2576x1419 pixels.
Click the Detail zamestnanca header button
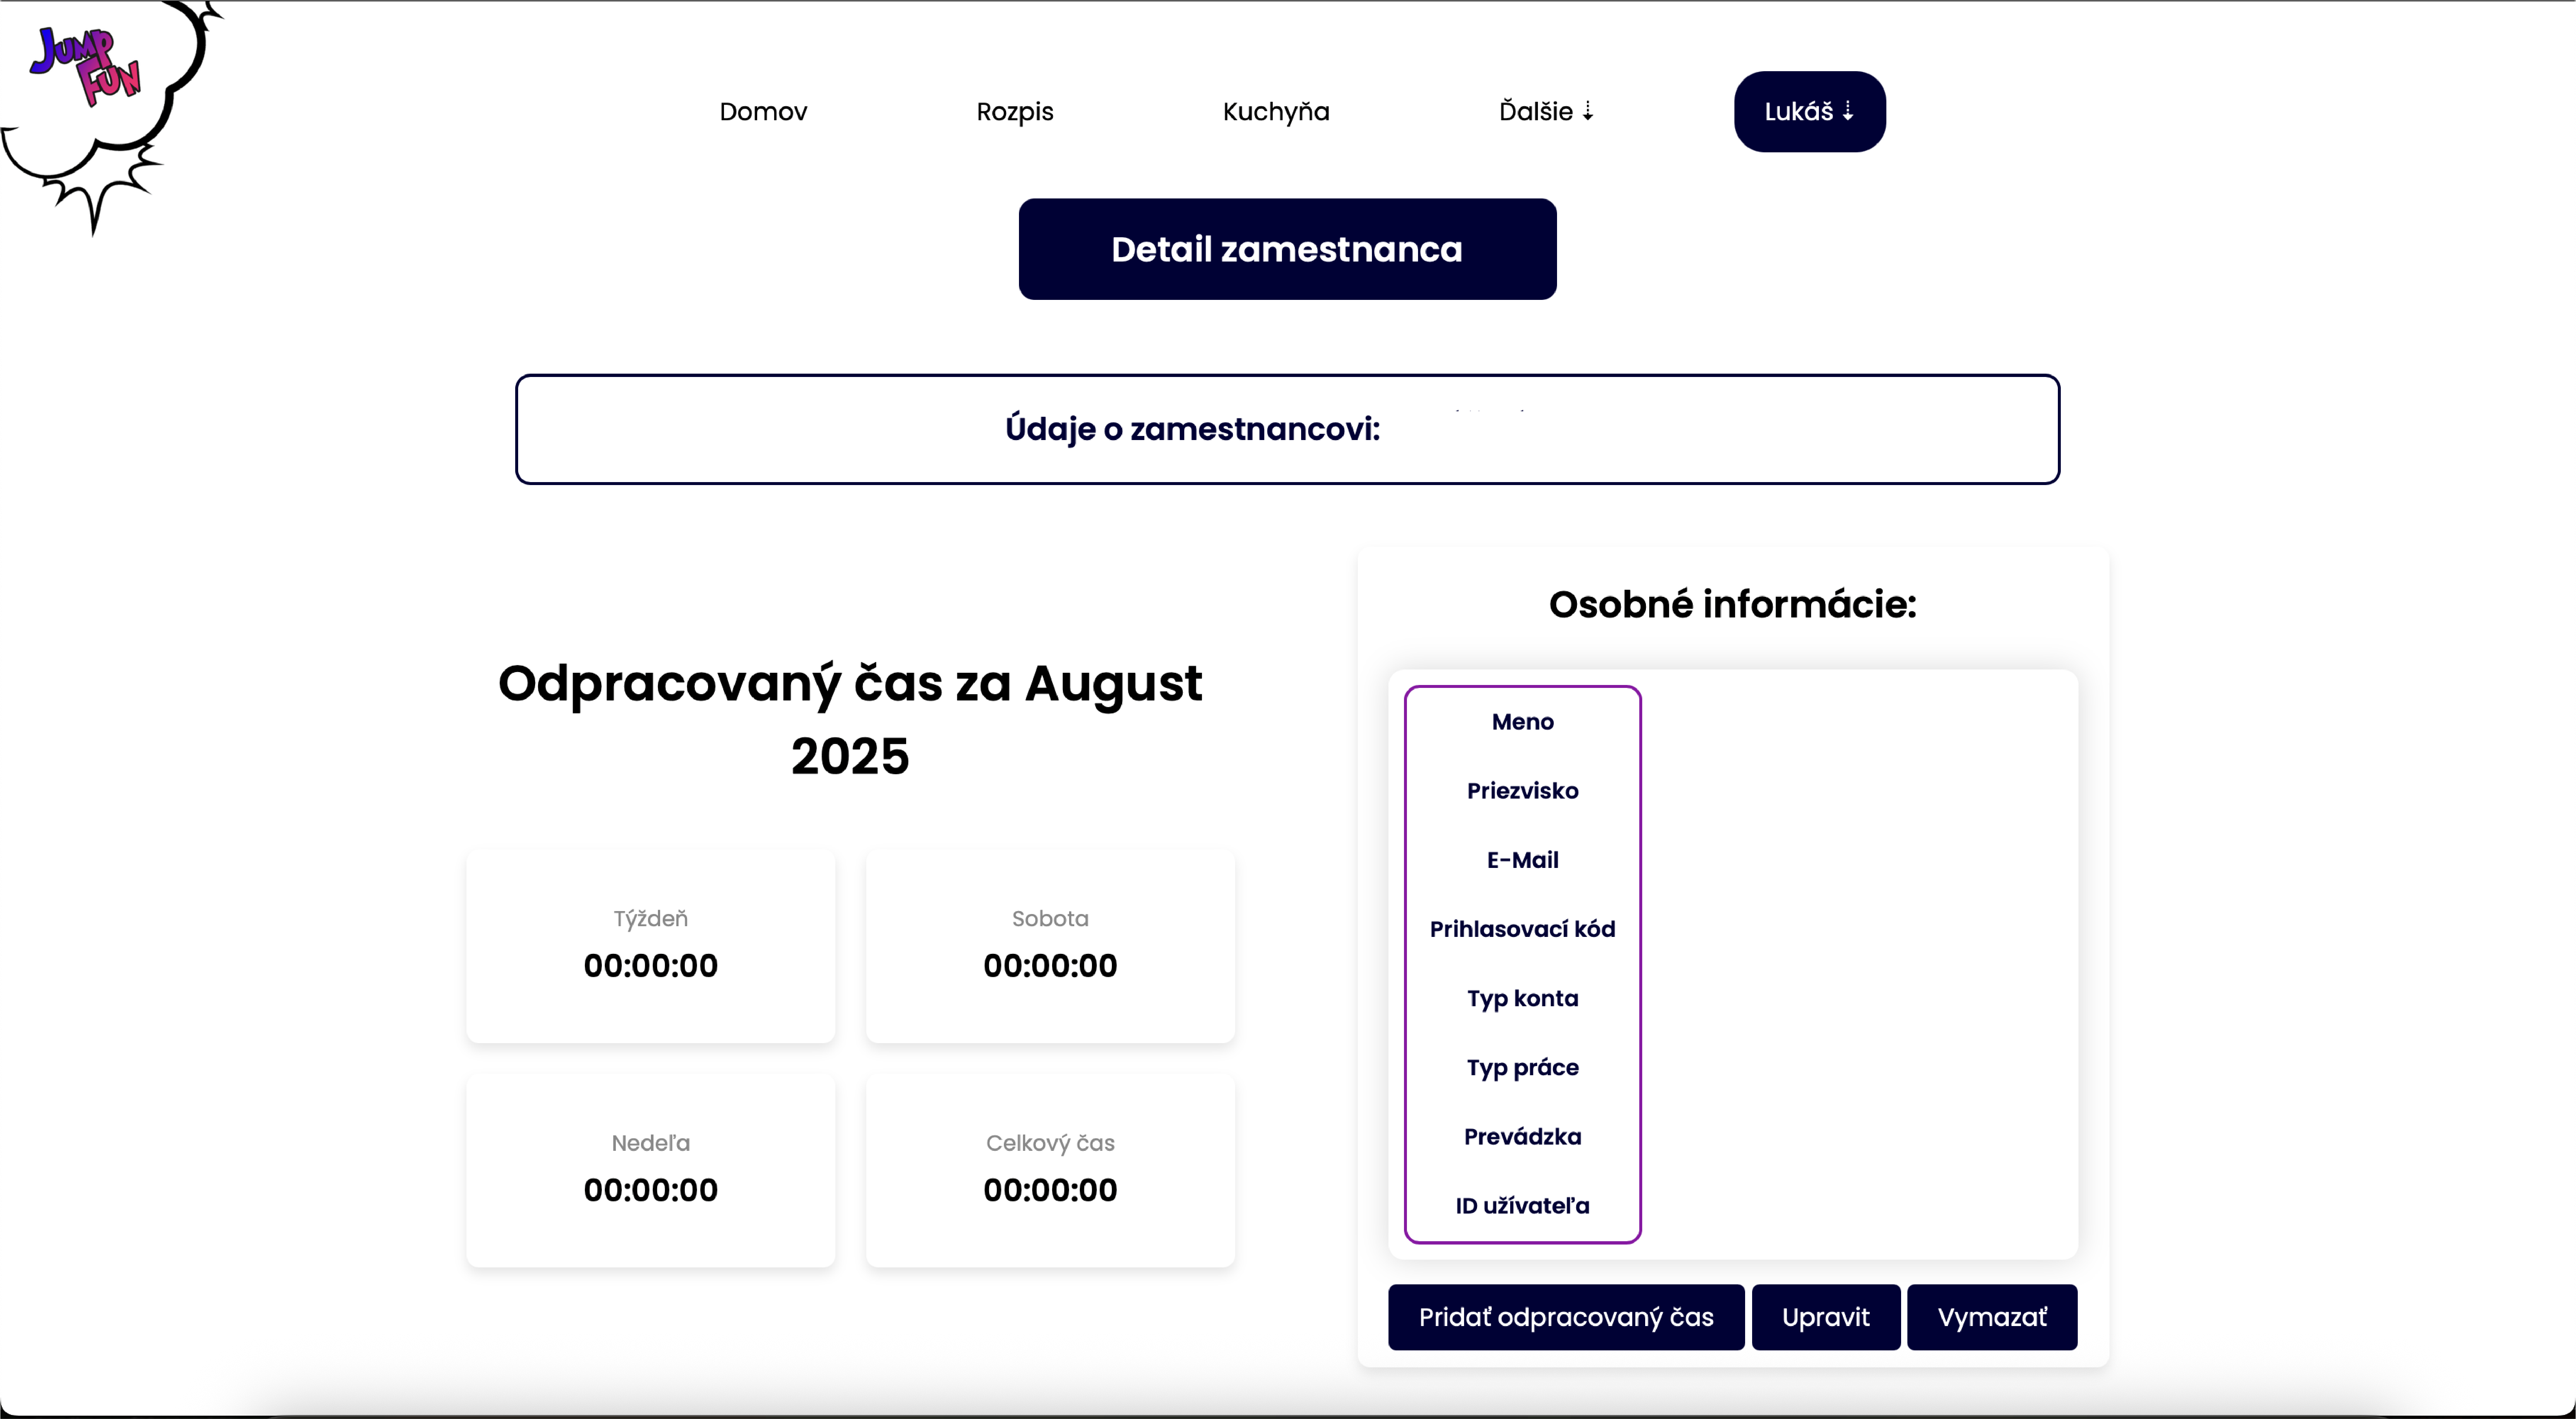(1287, 249)
